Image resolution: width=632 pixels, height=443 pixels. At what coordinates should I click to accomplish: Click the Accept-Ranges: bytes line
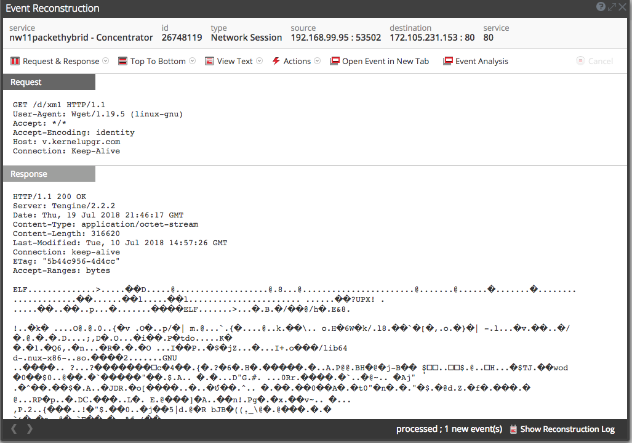[62, 271]
